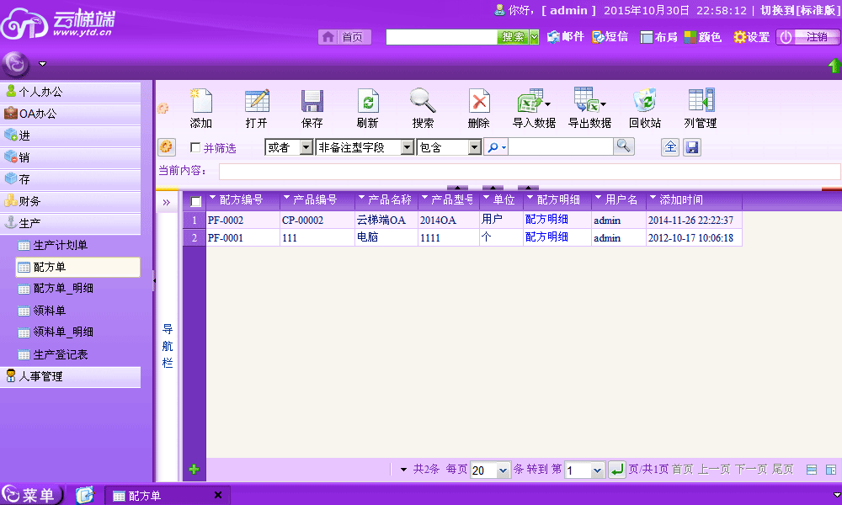Click the small save filter floppy icon
The image size is (842, 505).
692,147
